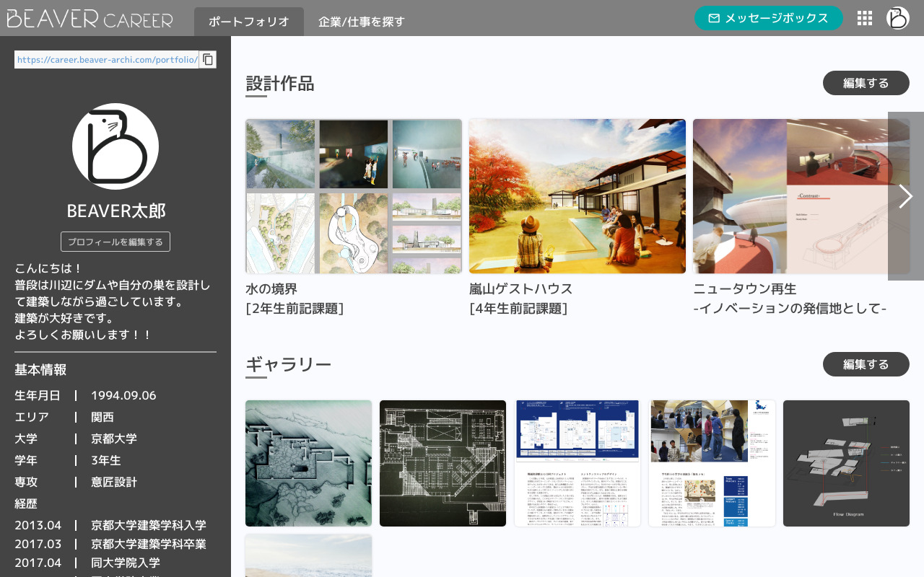
Task: Click the 設計作品 heading
Action: tap(280, 84)
